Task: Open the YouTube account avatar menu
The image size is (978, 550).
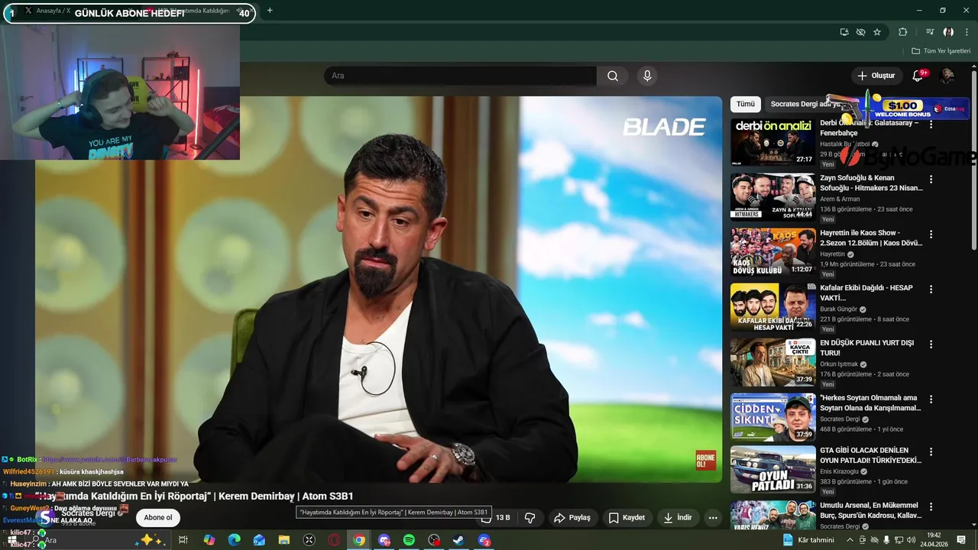Action: [x=947, y=76]
